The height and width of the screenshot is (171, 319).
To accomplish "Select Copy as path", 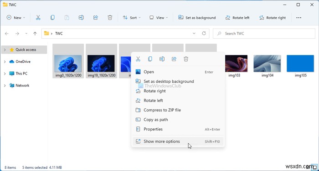I will pos(178,120).
